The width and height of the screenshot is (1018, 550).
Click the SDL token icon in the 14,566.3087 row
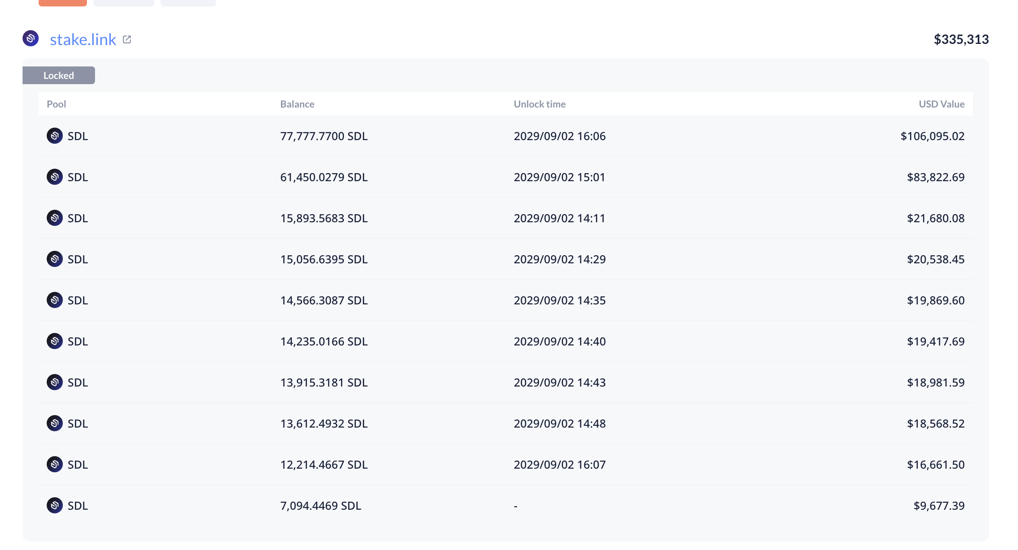coord(55,300)
